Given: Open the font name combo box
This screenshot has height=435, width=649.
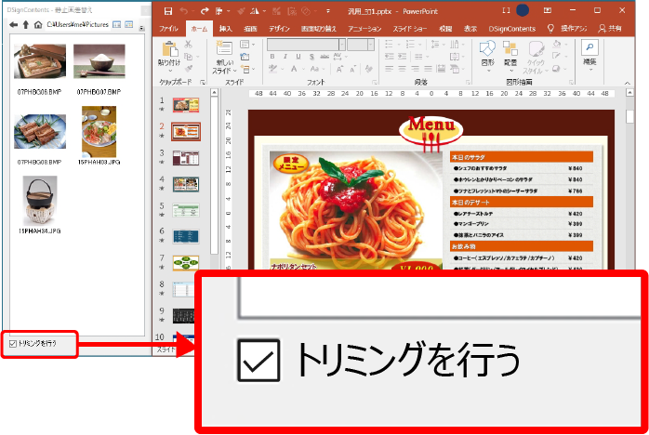Looking at the screenshot, I should [306, 45].
